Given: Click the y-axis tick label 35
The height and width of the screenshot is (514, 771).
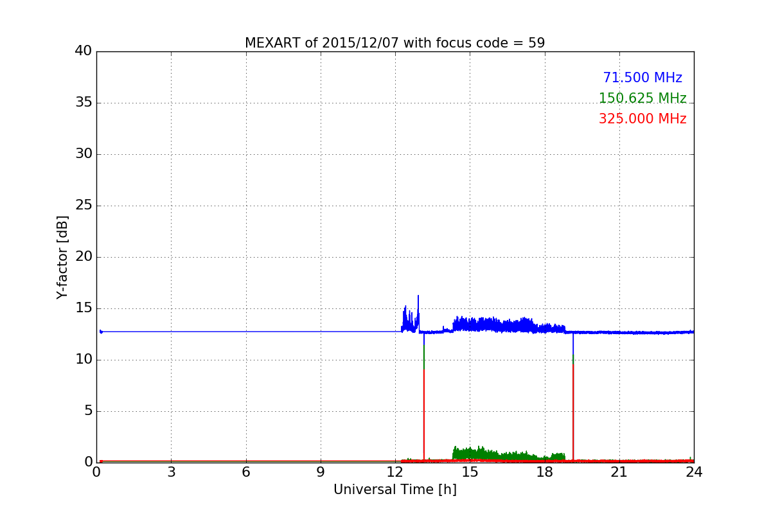Looking at the screenshot, I should pos(83,103).
